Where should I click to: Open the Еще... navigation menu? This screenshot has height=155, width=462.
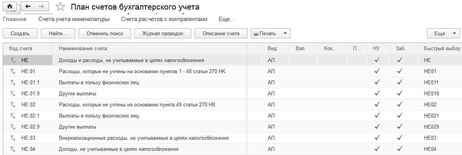coord(226,19)
